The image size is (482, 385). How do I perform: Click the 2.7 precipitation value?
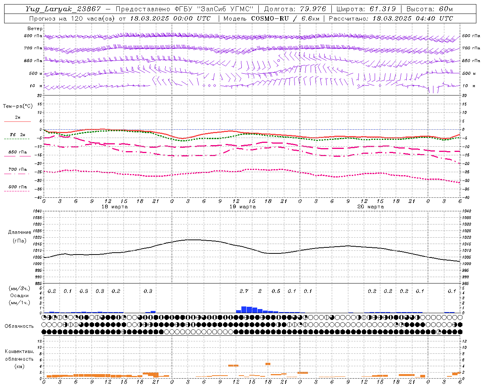pyautogui.click(x=244, y=291)
